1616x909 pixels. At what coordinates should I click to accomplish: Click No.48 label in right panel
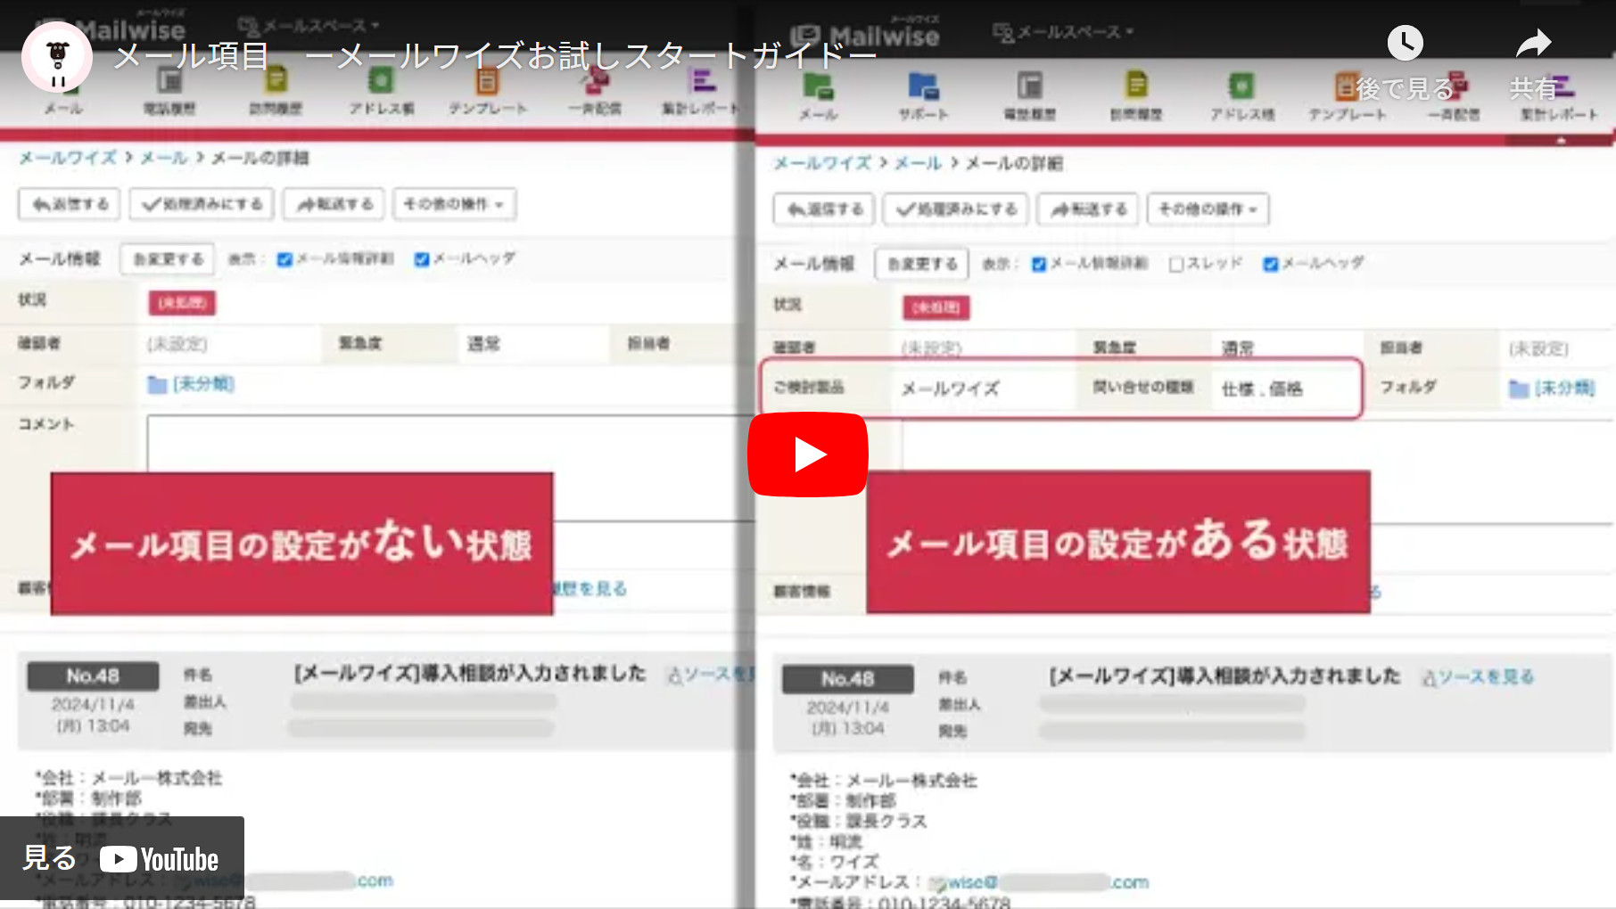coord(847,679)
